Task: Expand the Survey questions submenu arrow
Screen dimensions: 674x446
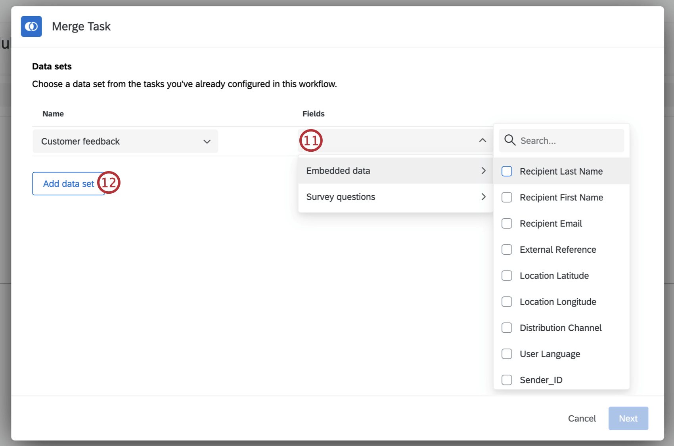Action: (483, 197)
